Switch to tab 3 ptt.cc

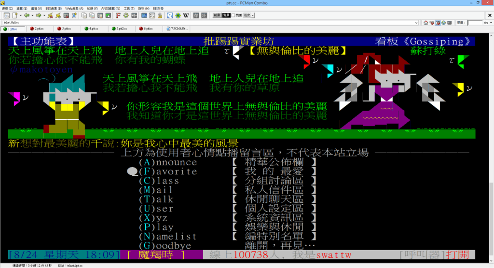(66, 28)
